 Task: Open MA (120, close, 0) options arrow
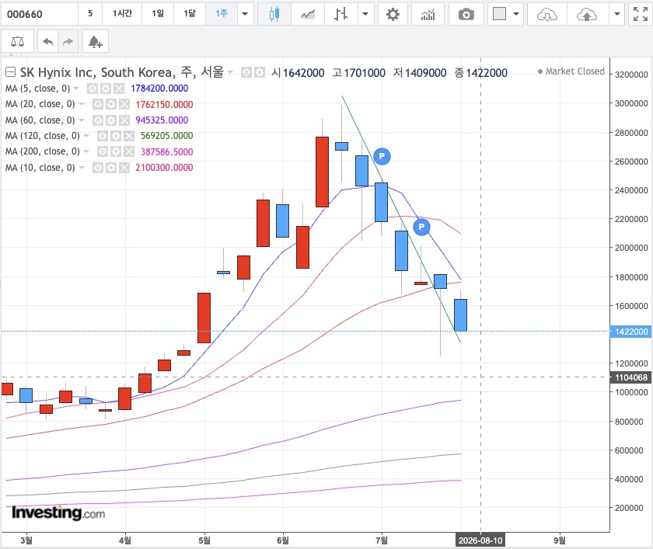click(86, 136)
